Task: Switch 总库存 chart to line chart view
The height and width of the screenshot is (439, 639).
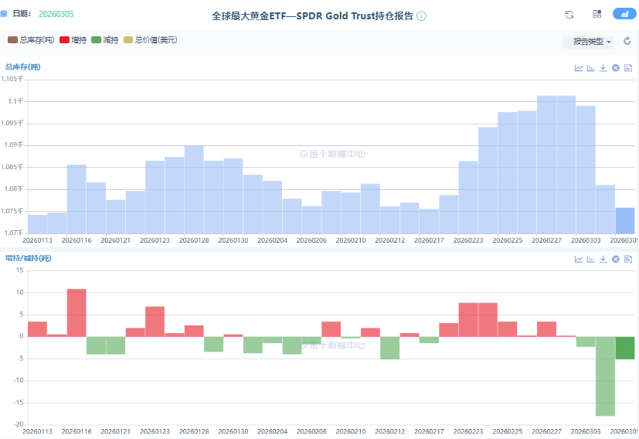Action: coord(579,68)
